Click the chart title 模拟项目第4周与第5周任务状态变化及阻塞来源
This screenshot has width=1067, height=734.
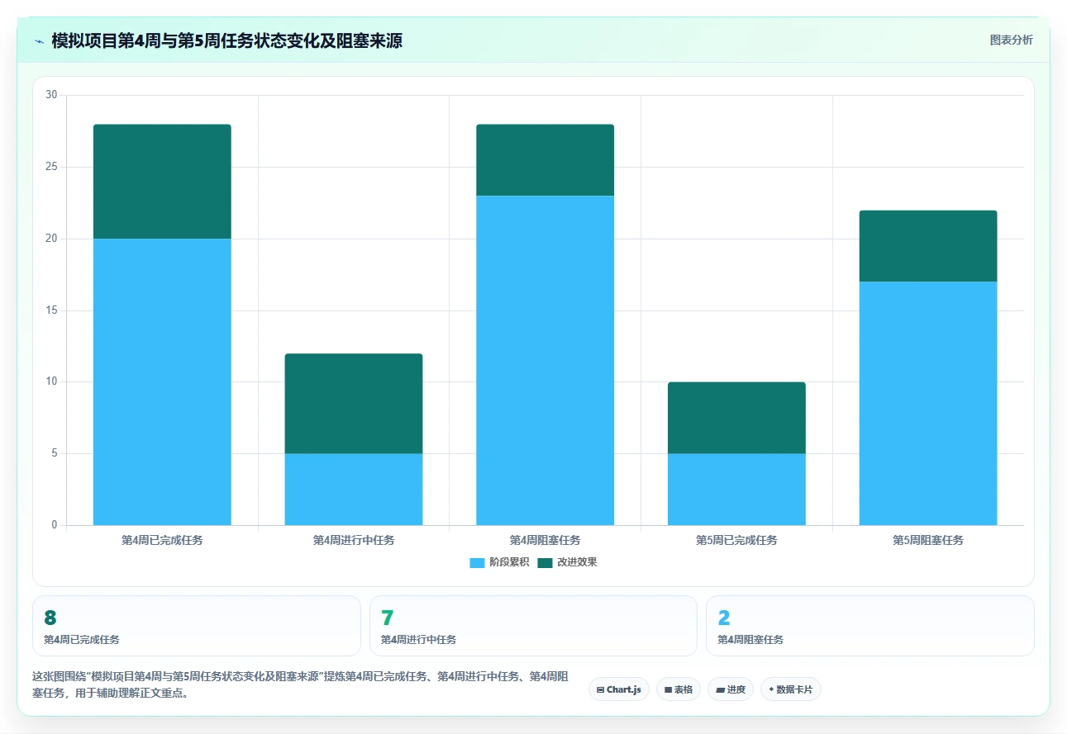[x=226, y=40]
